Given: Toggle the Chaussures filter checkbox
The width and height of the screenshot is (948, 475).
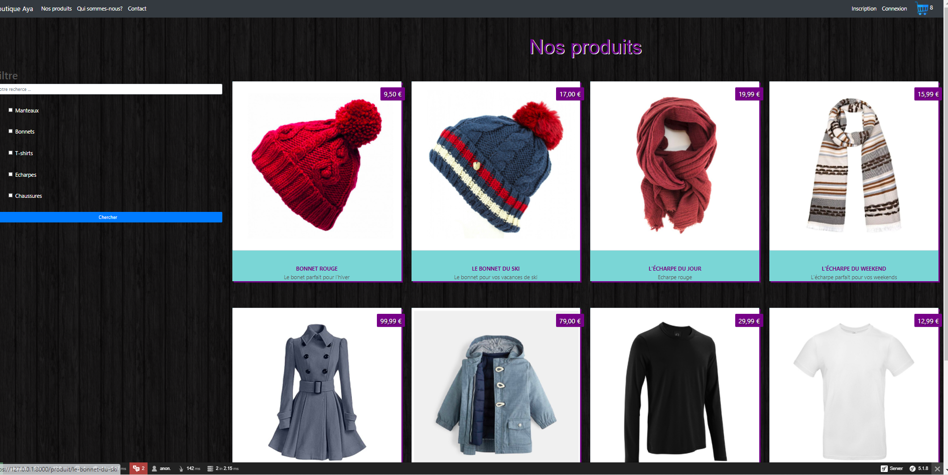Looking at the screenshot, I should pyautogui.click(x=11, y=195).
